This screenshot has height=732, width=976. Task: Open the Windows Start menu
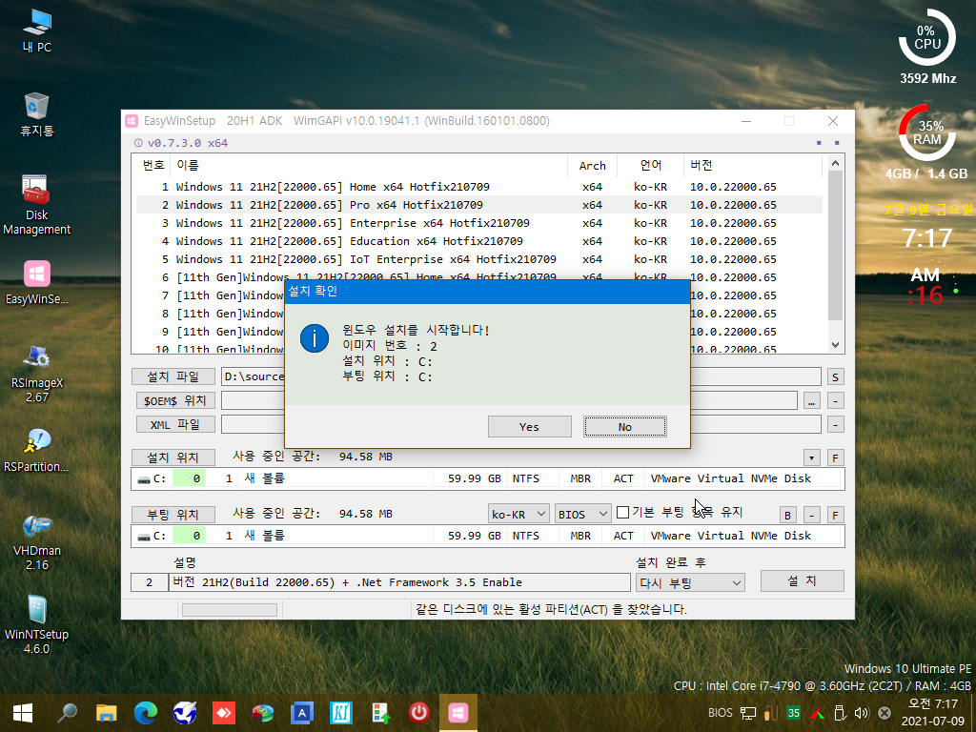pos(23,713)
